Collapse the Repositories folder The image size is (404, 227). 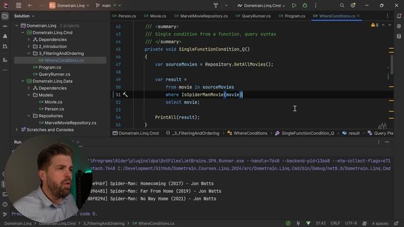(x=28, y=116)
